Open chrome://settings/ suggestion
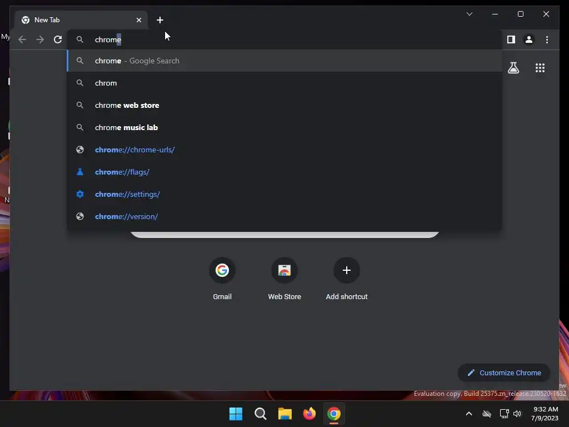 pos(285,194)
